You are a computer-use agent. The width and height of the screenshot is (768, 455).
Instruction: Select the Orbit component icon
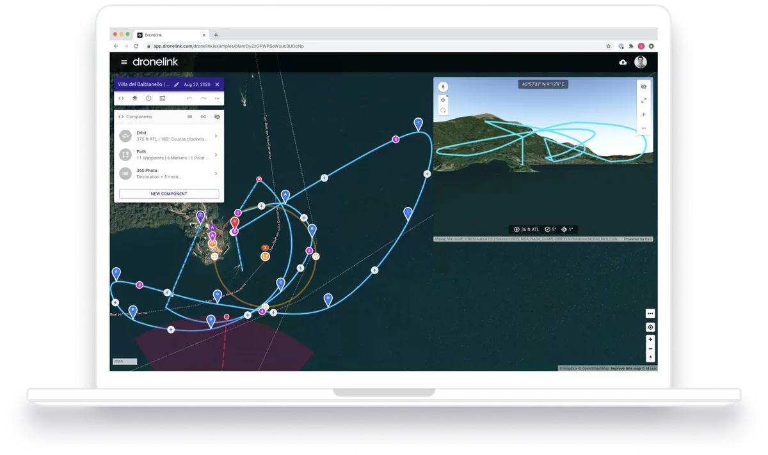[125, 136]
